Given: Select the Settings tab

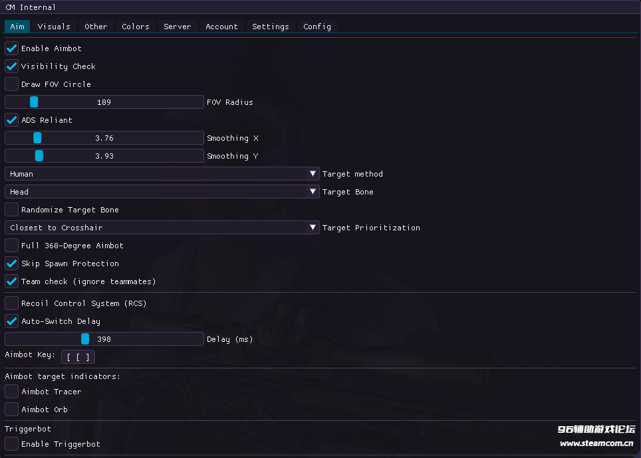Looking at the screenshot, I should tap(271, 27).
